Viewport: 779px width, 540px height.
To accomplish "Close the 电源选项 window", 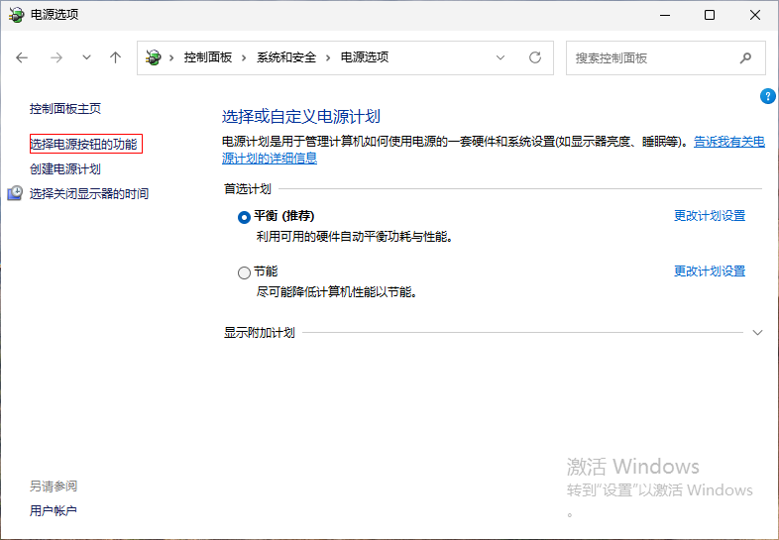I will point(755,15).
